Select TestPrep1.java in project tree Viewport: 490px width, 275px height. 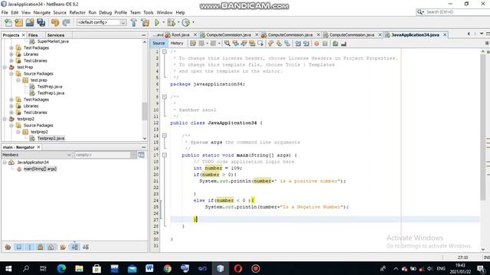click(51, 93)
